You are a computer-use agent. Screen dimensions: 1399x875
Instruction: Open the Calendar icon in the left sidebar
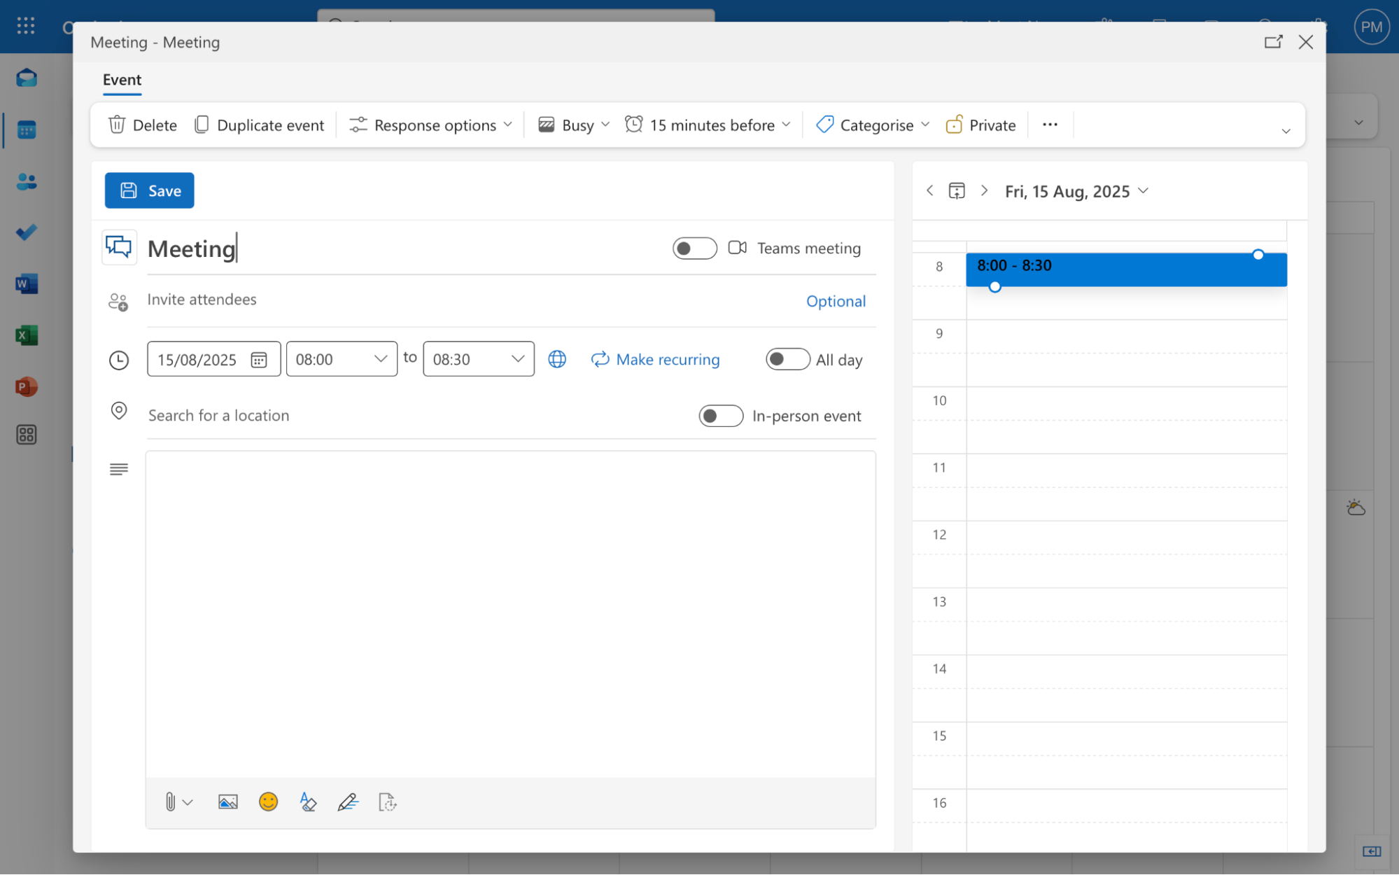[26, 129]
